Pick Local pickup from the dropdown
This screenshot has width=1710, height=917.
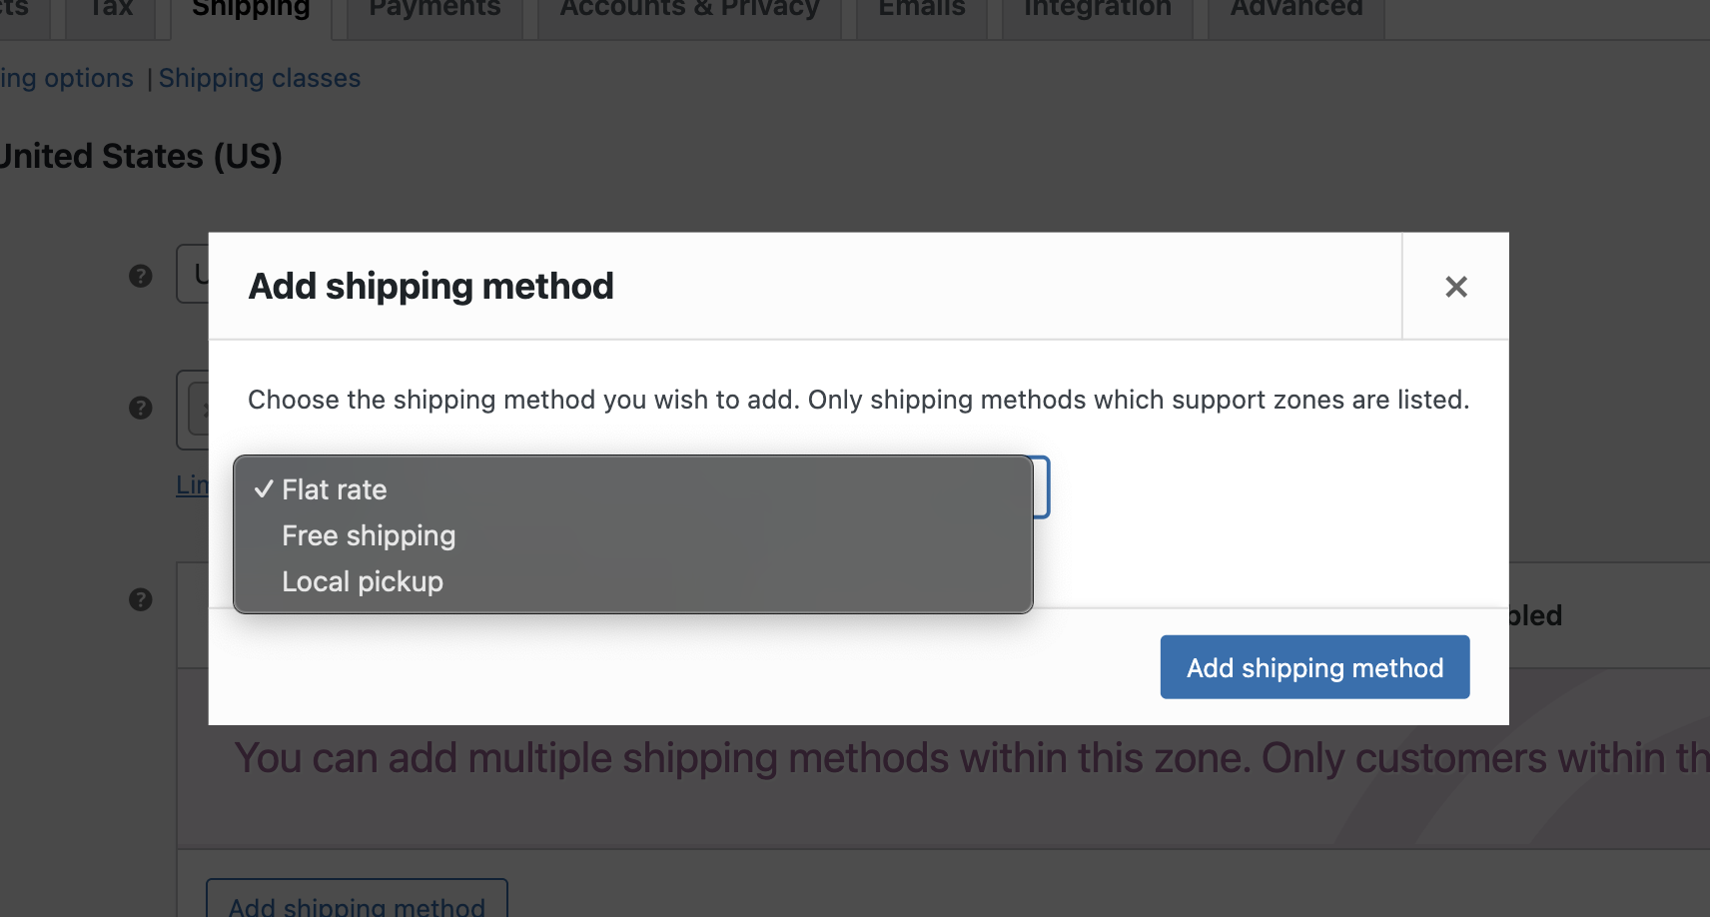(362, 581)
